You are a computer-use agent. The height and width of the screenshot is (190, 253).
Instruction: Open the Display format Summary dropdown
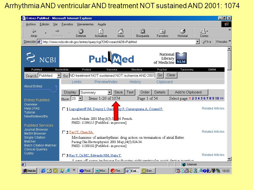[110, 92]
